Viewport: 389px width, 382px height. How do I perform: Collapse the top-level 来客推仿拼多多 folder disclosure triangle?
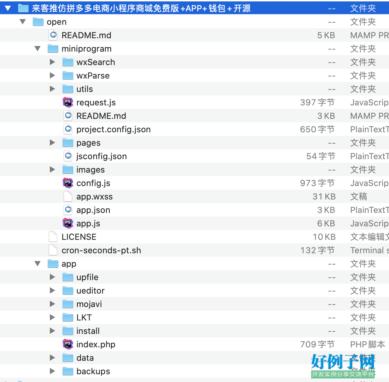[x=8, y=8]
